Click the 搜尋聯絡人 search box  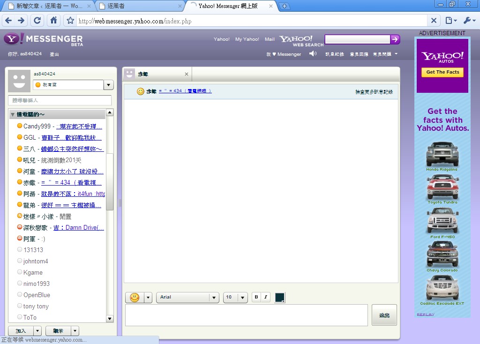pos(60,100)
